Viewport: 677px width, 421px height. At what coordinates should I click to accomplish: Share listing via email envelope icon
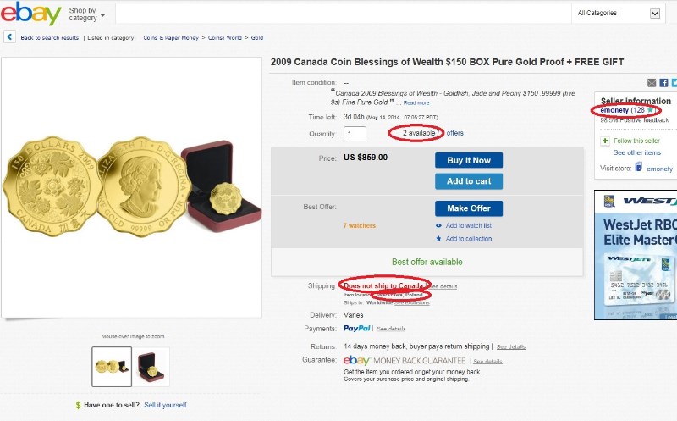coord(652,83)
